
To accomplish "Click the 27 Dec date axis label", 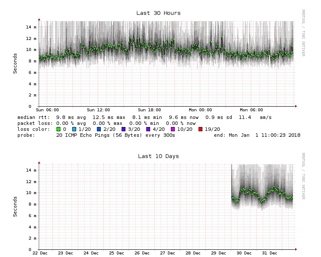I will (168, 253).
